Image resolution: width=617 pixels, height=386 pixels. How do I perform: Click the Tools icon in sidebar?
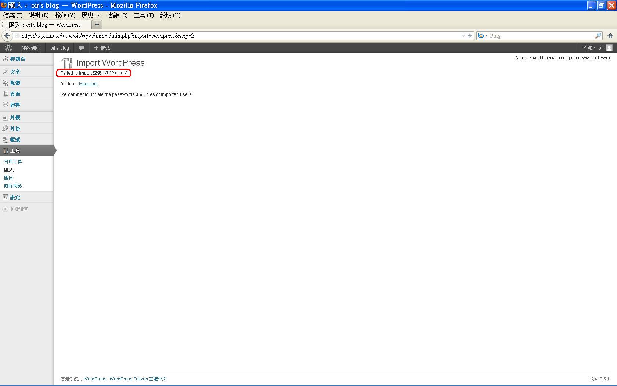coord(6,151)
